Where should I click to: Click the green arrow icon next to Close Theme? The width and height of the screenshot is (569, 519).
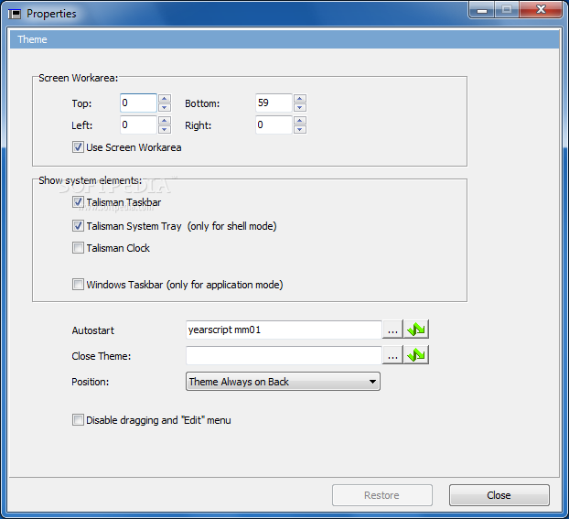tap(416, 355)
